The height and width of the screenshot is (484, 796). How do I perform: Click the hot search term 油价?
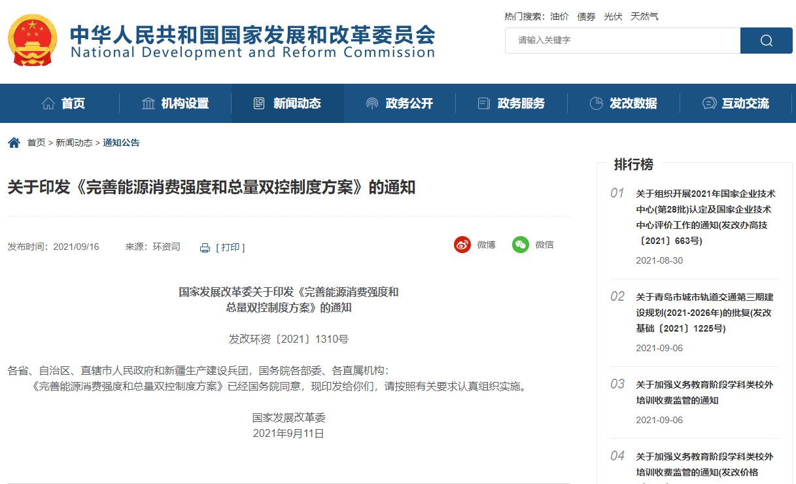(x=559, y=16)
